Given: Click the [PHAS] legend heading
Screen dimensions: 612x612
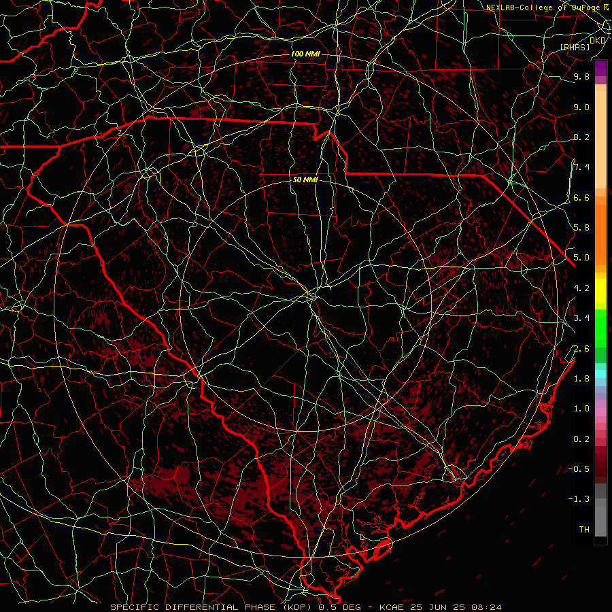Looking at the screenshot, I should click(x=575, y=47).
